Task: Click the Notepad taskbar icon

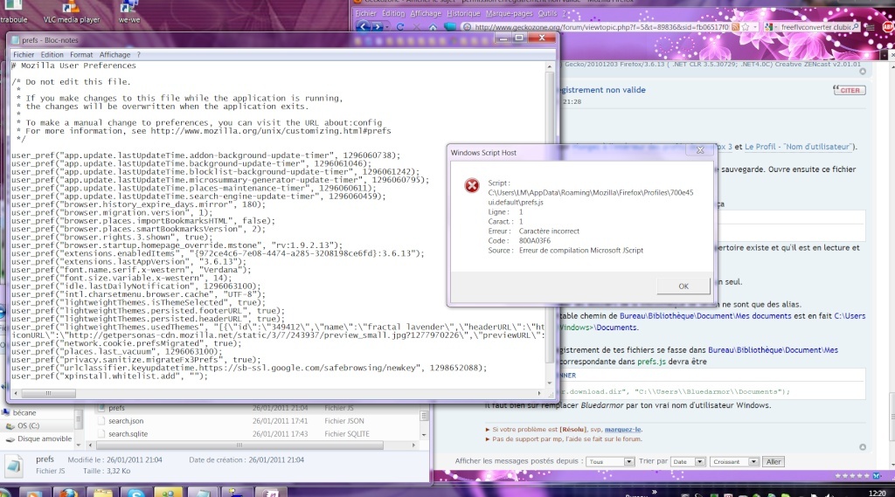Action: (202, 493)
